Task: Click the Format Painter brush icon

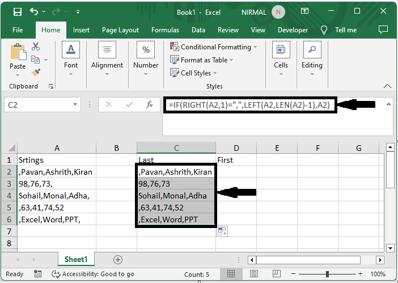Action: [x=36, y=72]
